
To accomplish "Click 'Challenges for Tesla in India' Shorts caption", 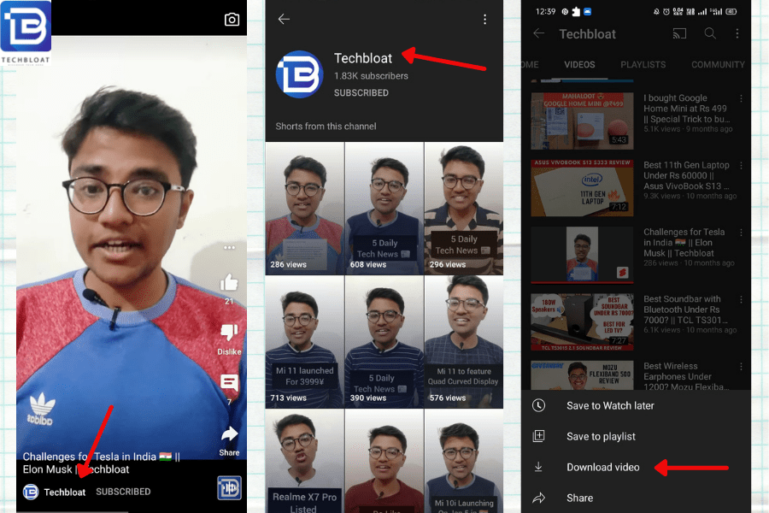I will tap(101, 463).
